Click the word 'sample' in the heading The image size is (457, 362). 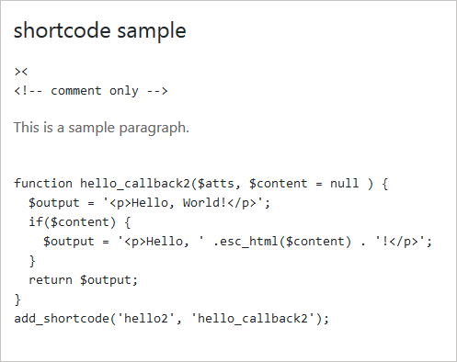[152, 32]
